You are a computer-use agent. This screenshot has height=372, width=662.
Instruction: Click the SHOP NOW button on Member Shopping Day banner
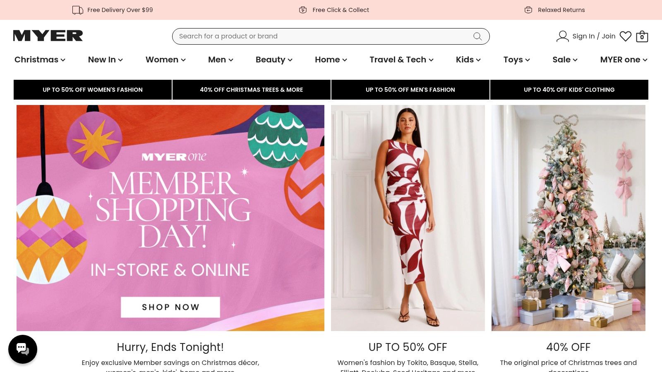point(170,307)
